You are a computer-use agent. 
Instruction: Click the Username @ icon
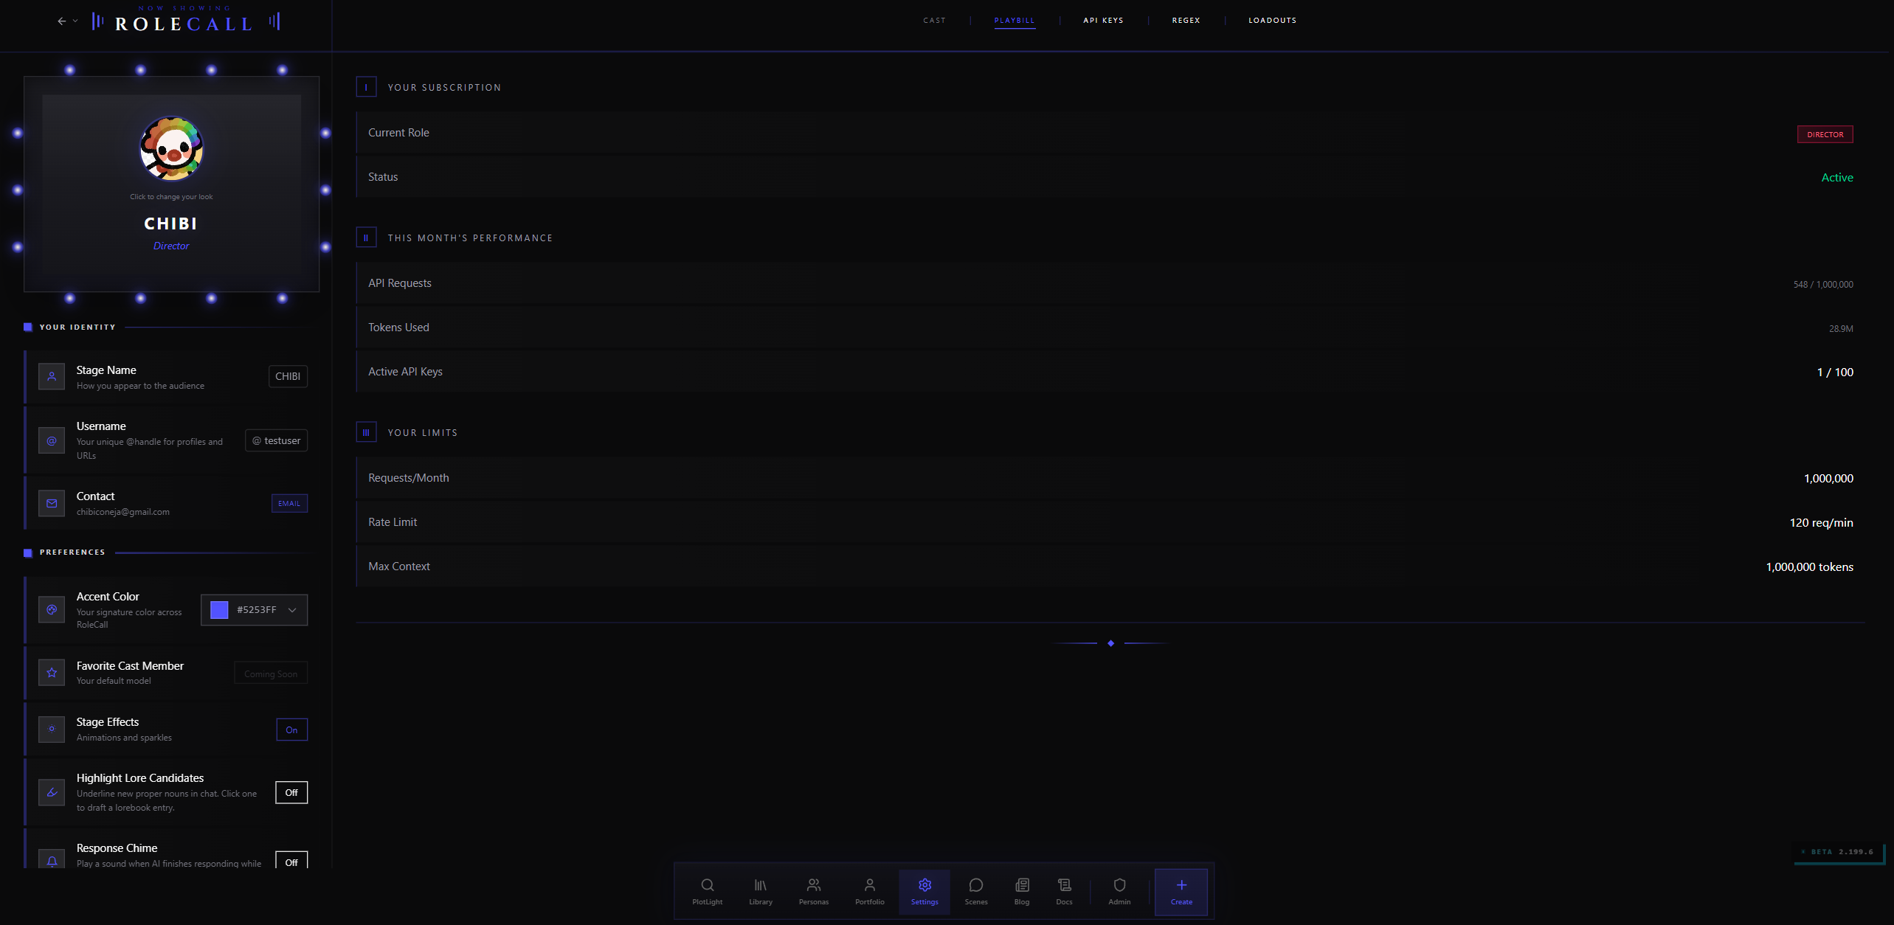(x=52, y=440)
